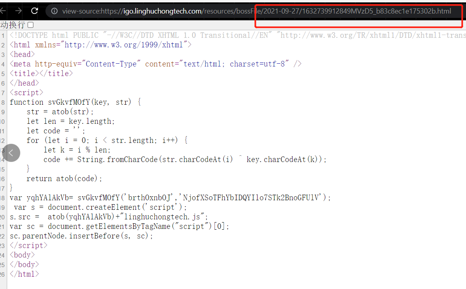Click the 'let k = i % len;' line
The width and height of the screenshot is (466, 289).
pos(77,150)
